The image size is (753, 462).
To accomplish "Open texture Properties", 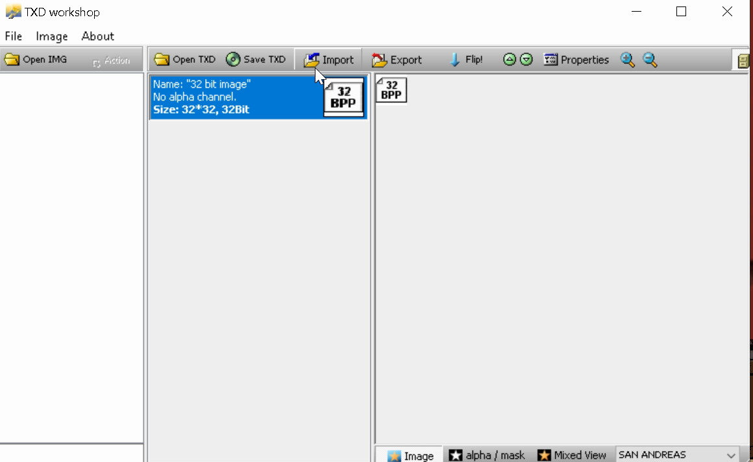I will [576, 60].
